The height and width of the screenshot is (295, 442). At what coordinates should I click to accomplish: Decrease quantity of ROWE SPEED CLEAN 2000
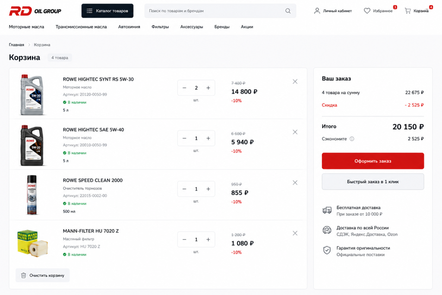(184, 189)
